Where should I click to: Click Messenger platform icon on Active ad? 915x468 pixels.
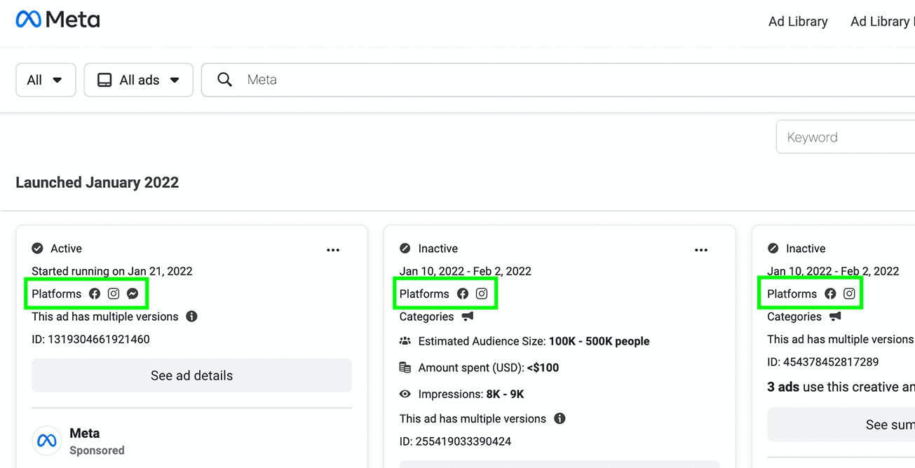tap(133, 294)
